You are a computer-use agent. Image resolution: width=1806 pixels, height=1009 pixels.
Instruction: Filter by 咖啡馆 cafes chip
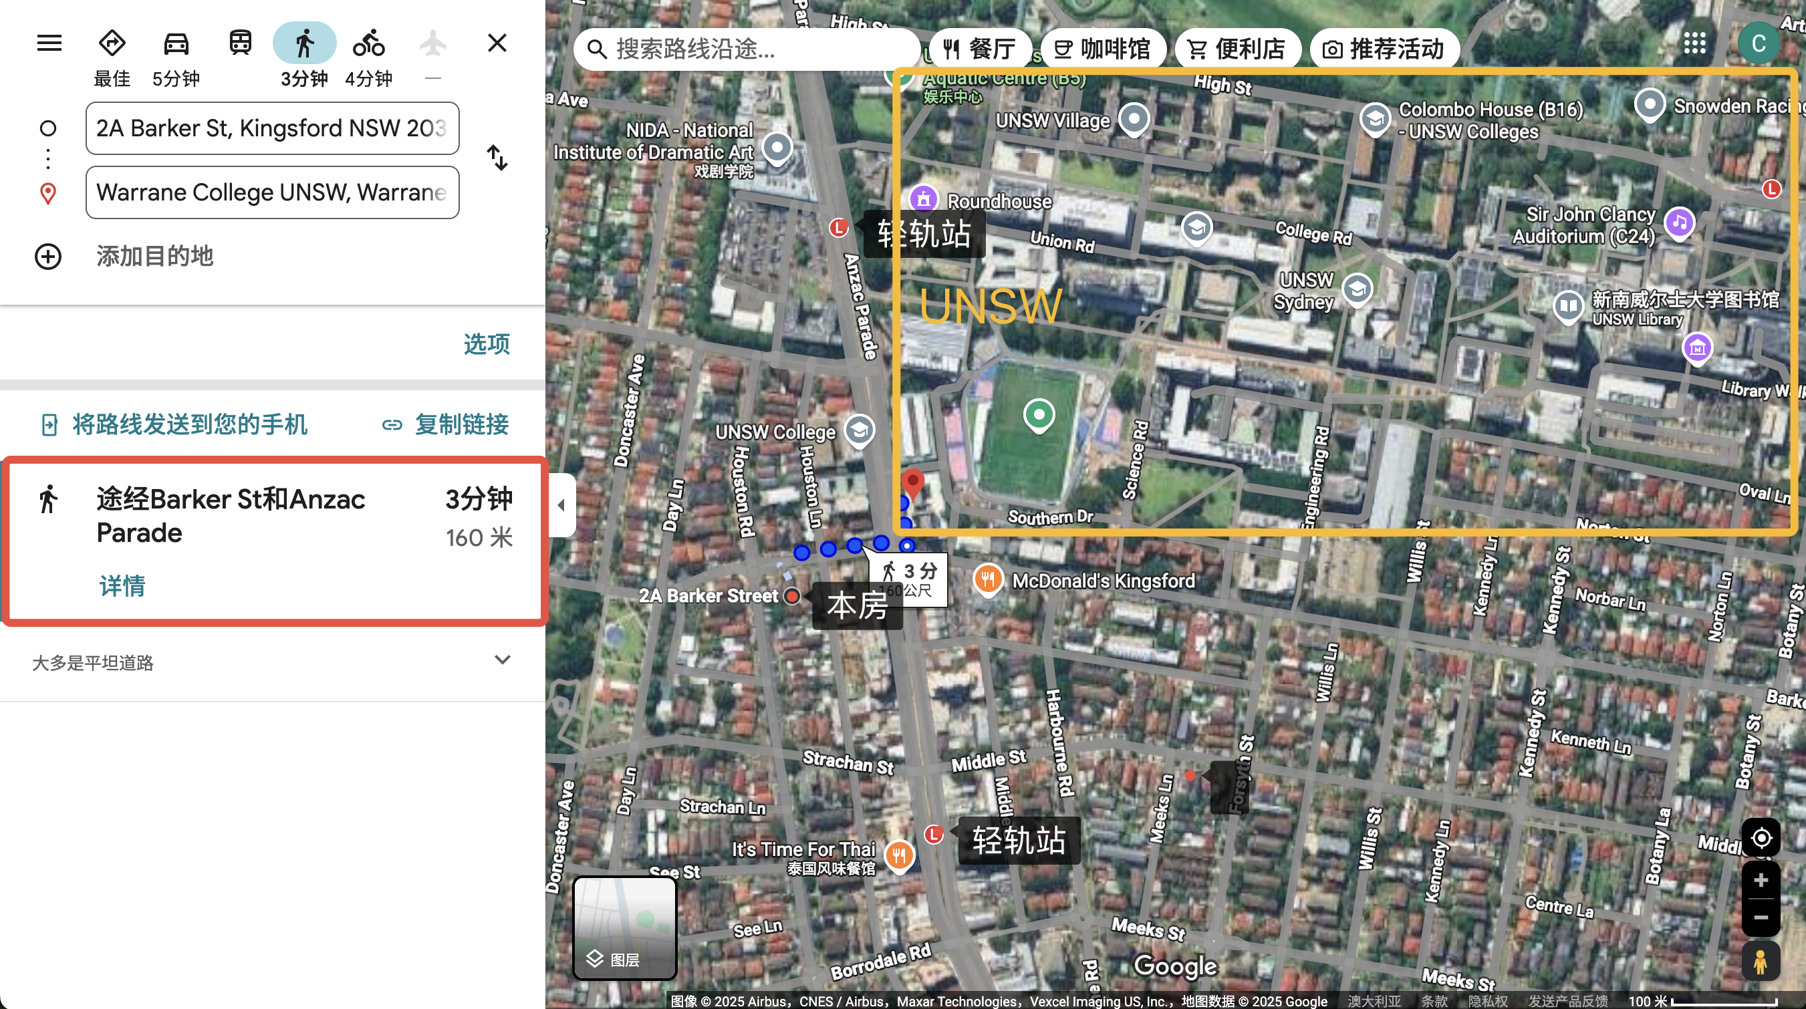tap(1104, 49)
